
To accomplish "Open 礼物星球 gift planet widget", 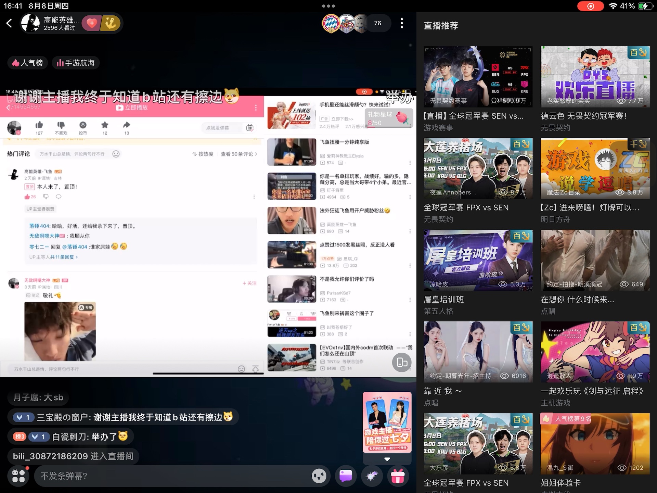I will (389, 118).
